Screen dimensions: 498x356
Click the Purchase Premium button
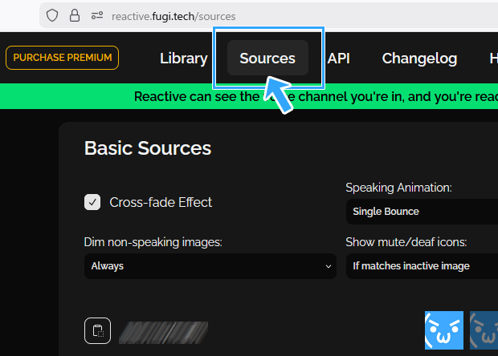pyautogui.click(x=63, y=58)
